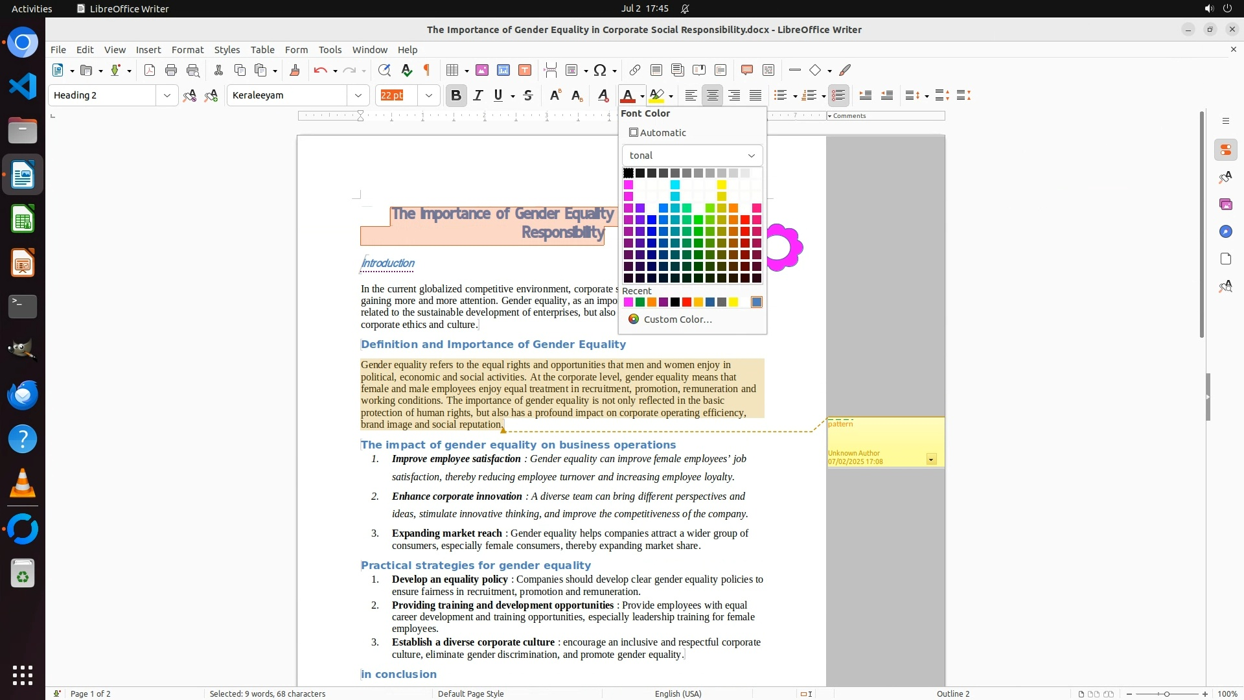Pick the red swatch in Recent colors
Viewport: 1244px width, 700px height.
click(x=687, y=302)
